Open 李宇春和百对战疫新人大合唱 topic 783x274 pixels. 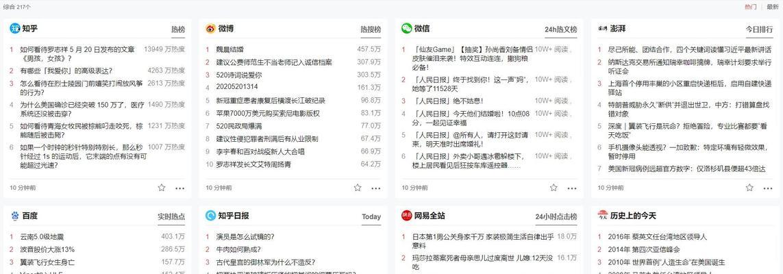(x=260, y=151)
